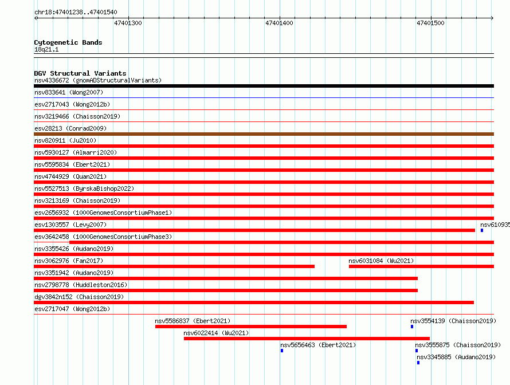
Task: Click the thin red line under esv2717047 (Wong2012b)
Action: coord(264,314)
